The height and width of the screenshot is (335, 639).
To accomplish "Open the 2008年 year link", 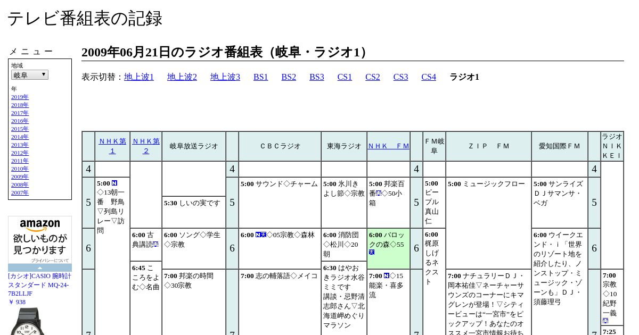I will 20,185.
